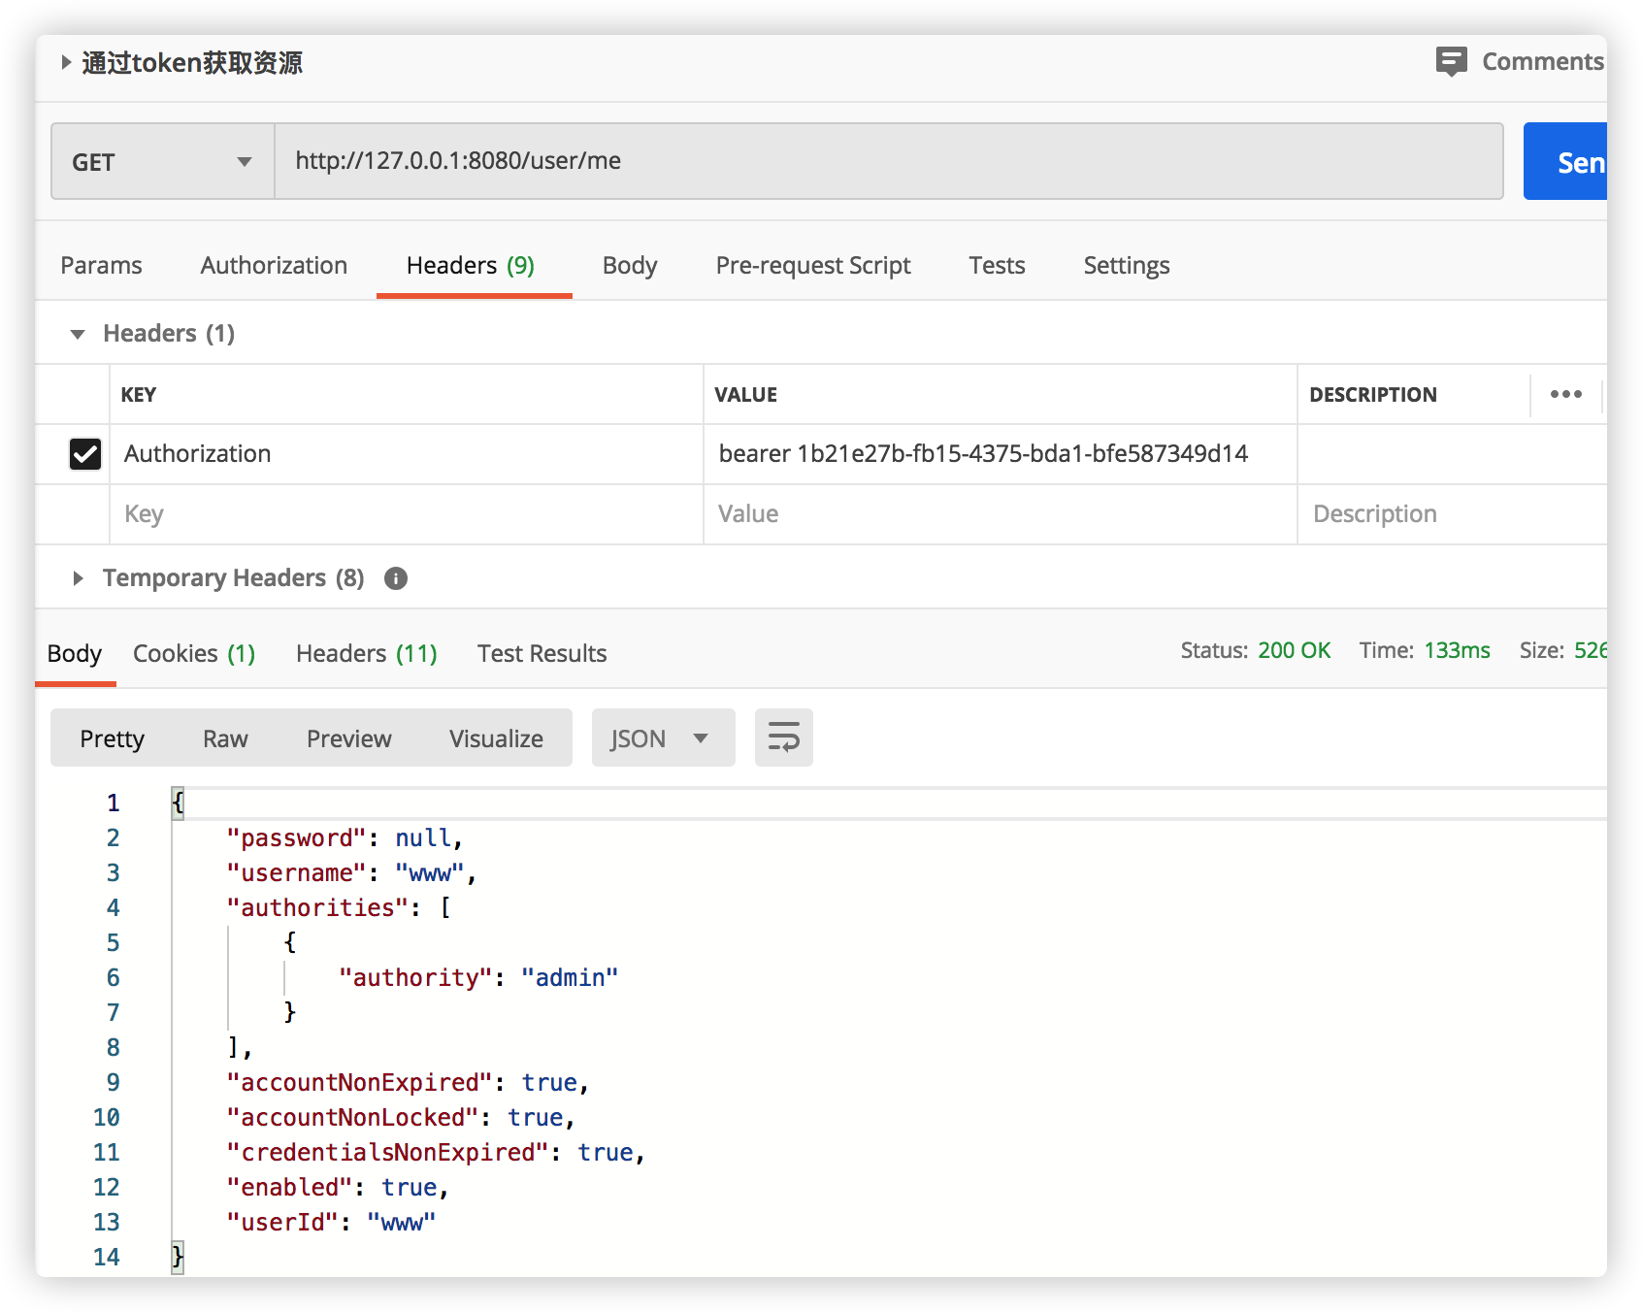Click the empty header Key field
The height and width of the screenshot is (1312, 1642).
click(406, 514)
